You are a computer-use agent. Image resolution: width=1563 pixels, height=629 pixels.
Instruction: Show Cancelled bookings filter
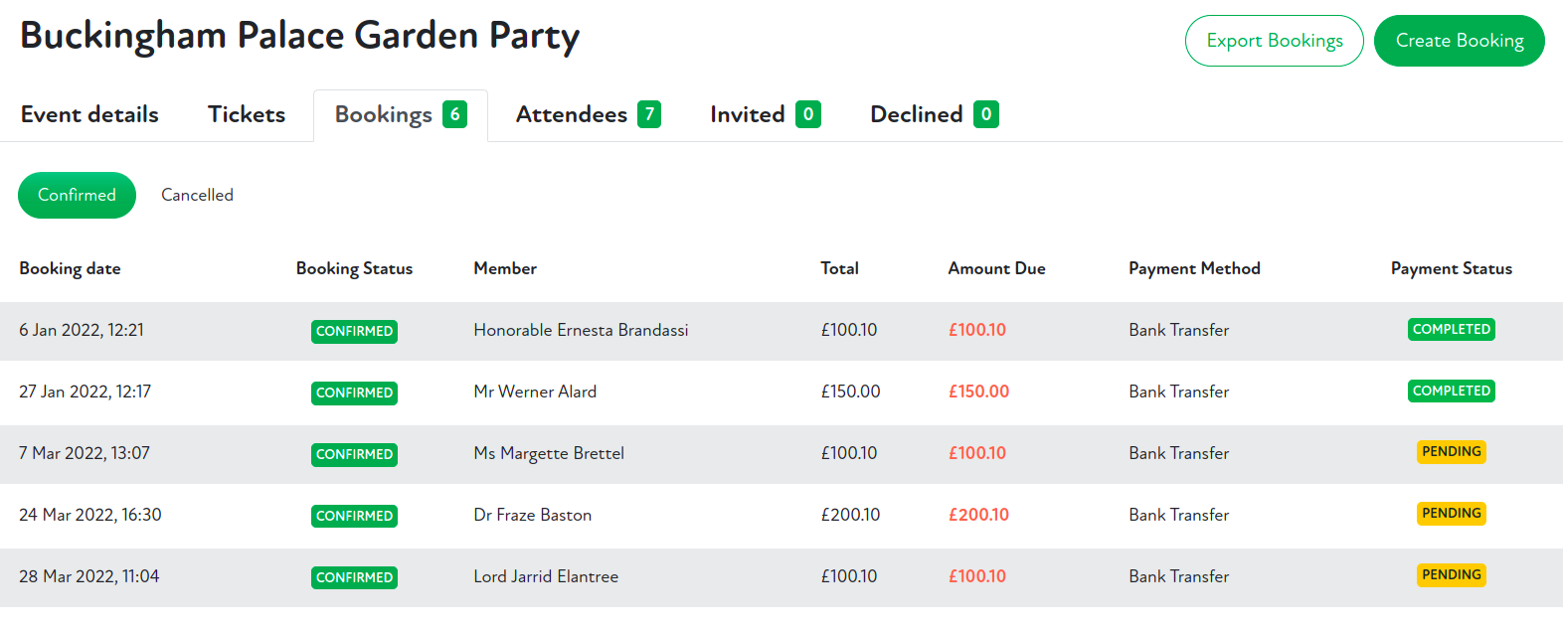[x=197, y=195]
